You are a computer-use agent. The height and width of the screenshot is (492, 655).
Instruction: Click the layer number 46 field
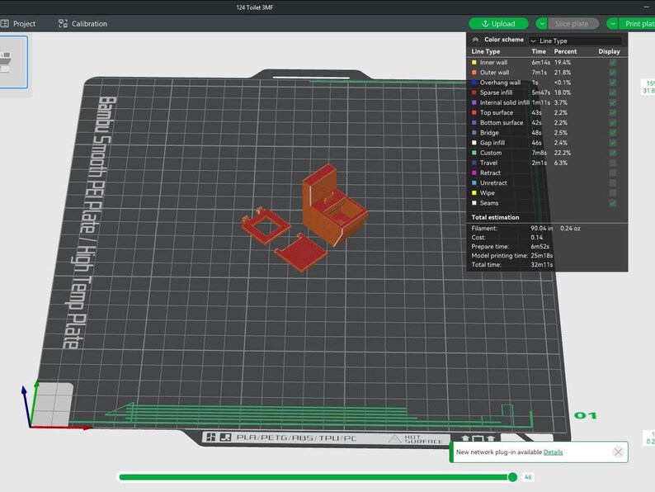[528, 477]
